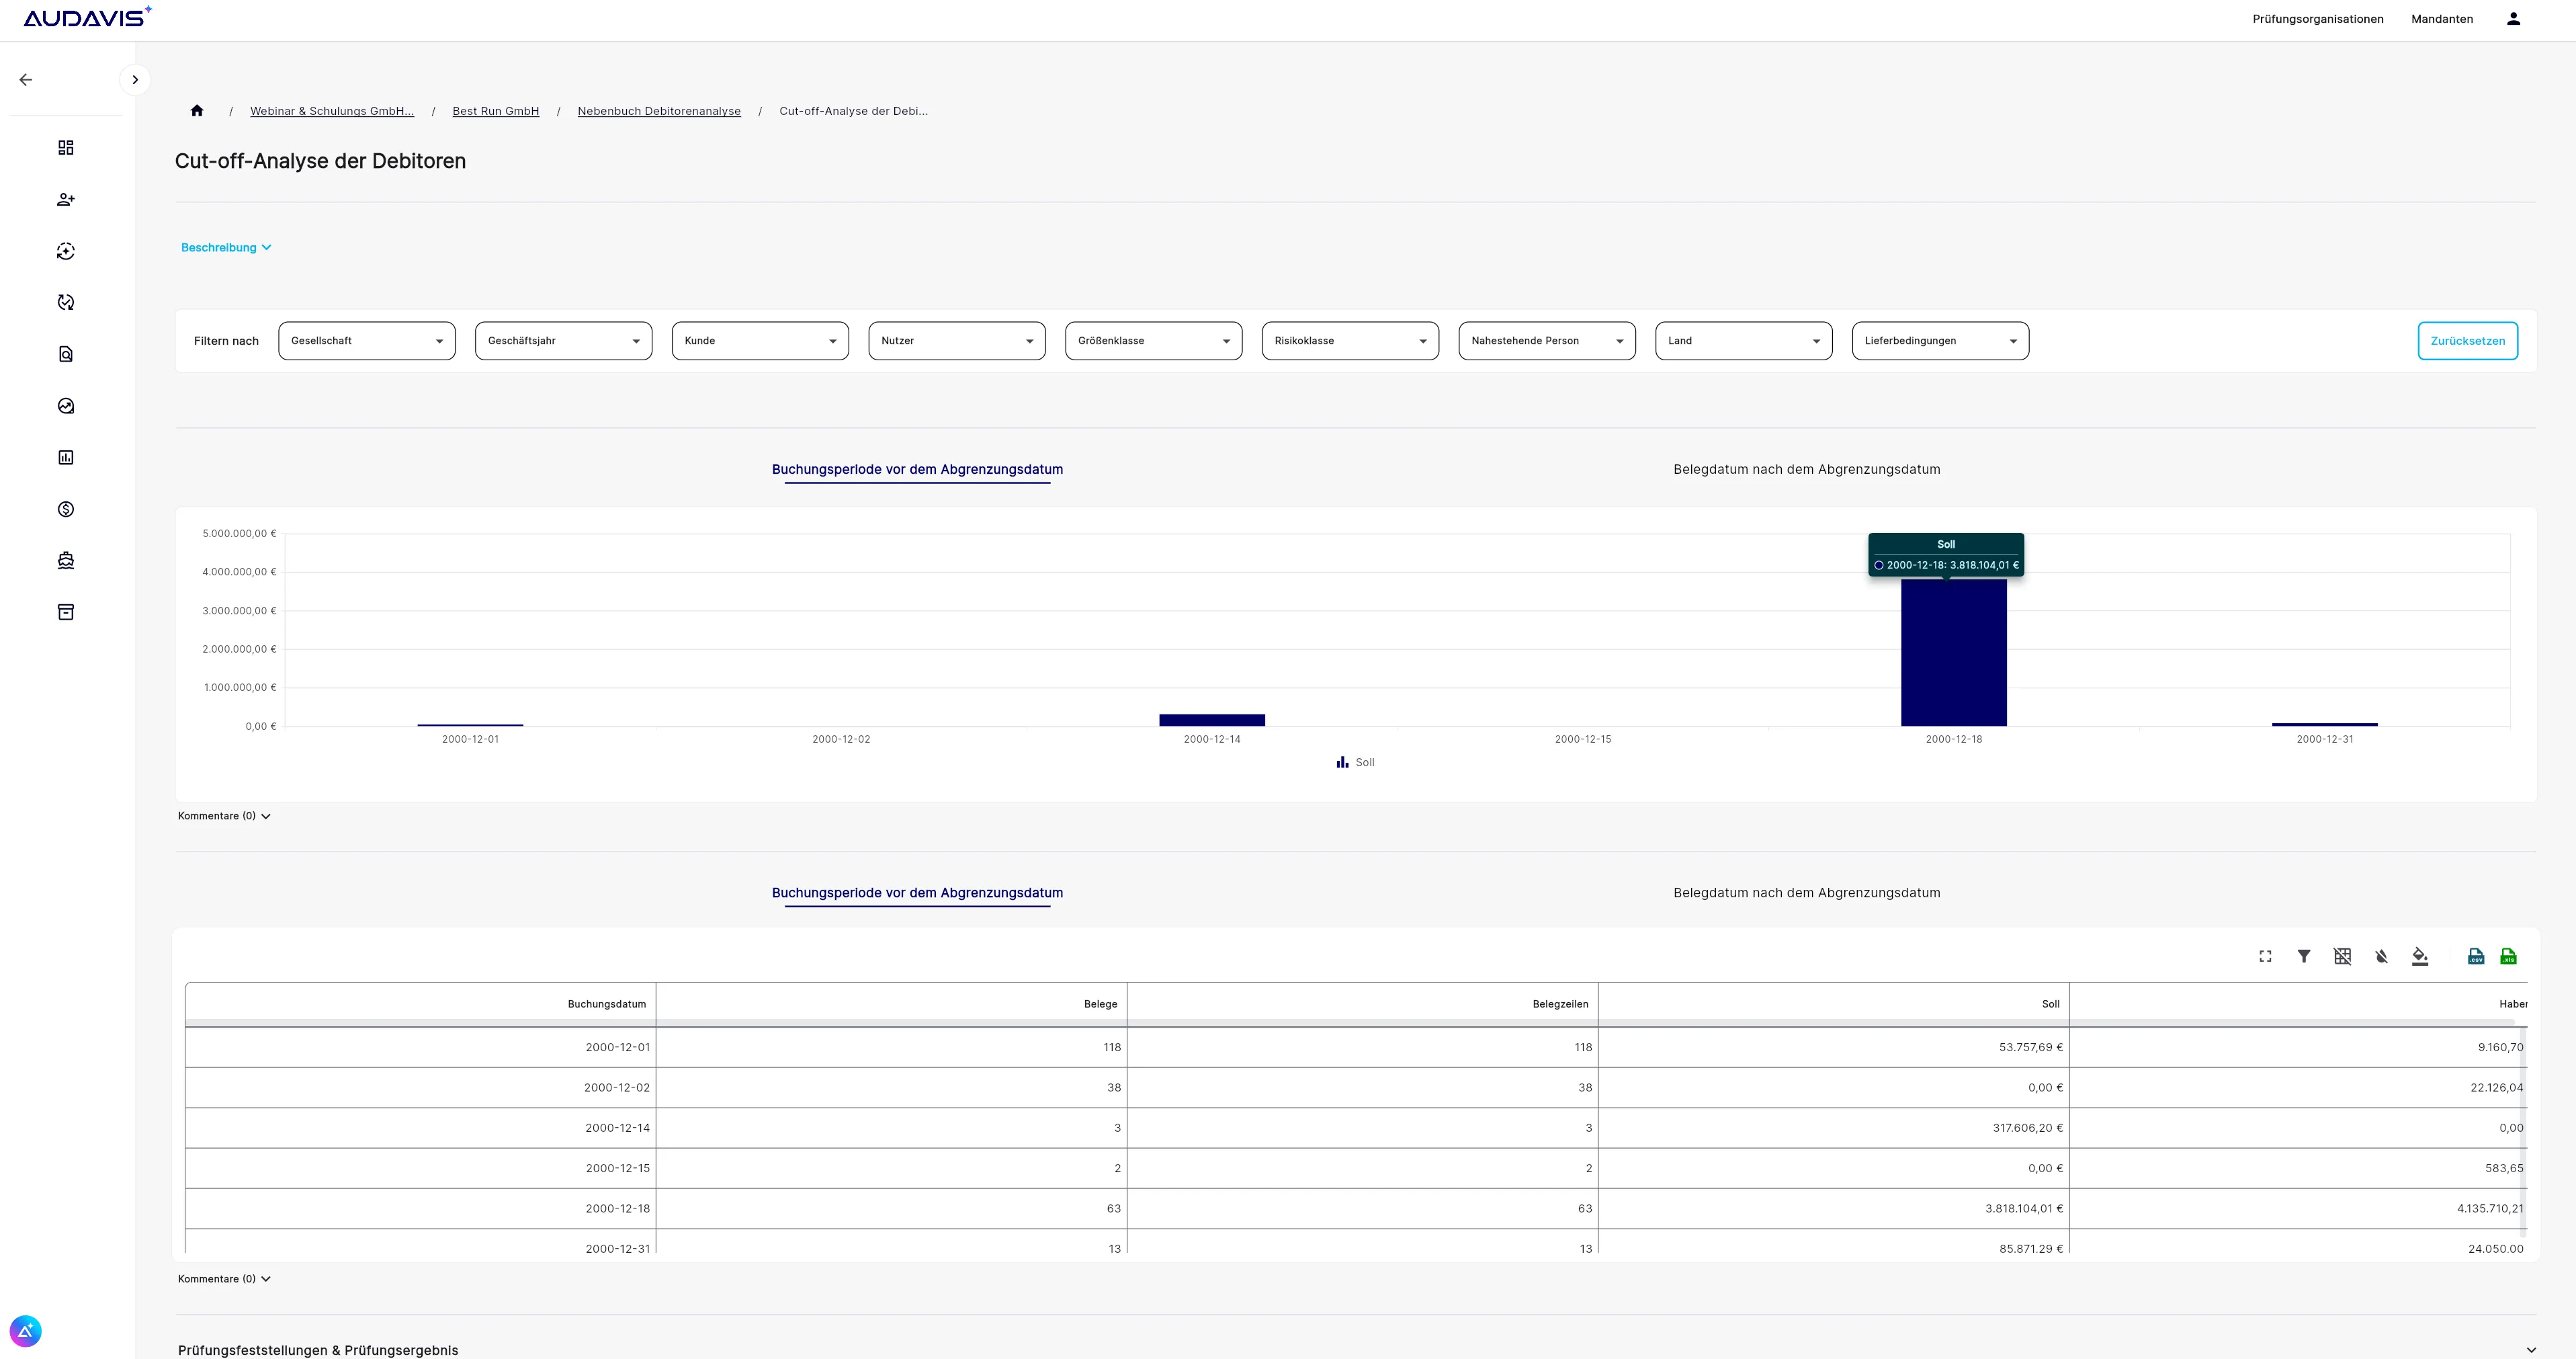The width and height of the screenshot is (2576, 1359).
Task: Export the table as CSV file
Action: tap(2475, 956)
